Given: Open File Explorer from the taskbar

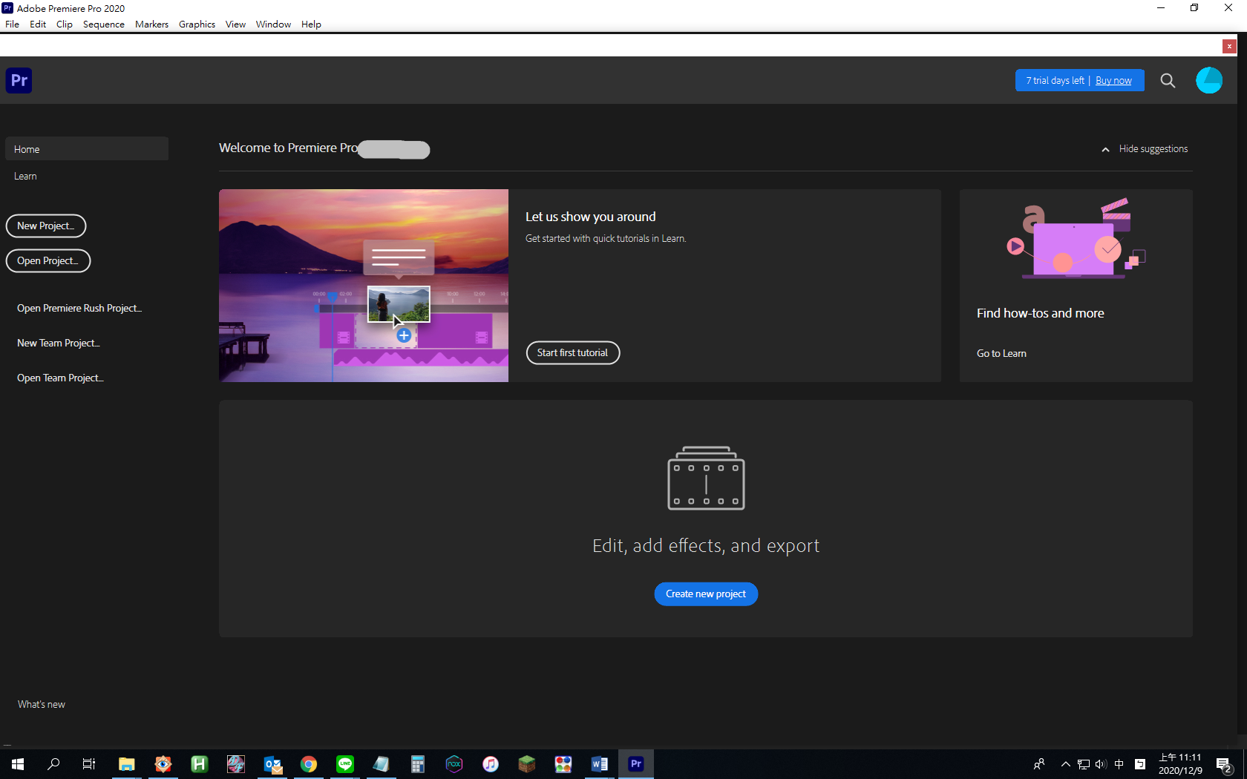Looking at the screenshot, I should pyautogui.click(x=127, y=763).
